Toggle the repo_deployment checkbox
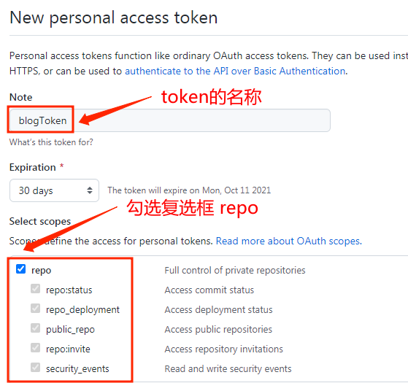 (x=35, y=309)
